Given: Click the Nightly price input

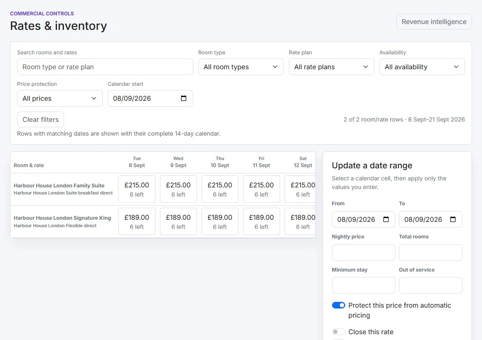Looking at the screenshot, I should pyautogui.click(x=364, y=253).
